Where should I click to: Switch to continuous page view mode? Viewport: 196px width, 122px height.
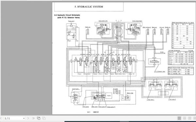pyautogui.click(x=184, y=118)
